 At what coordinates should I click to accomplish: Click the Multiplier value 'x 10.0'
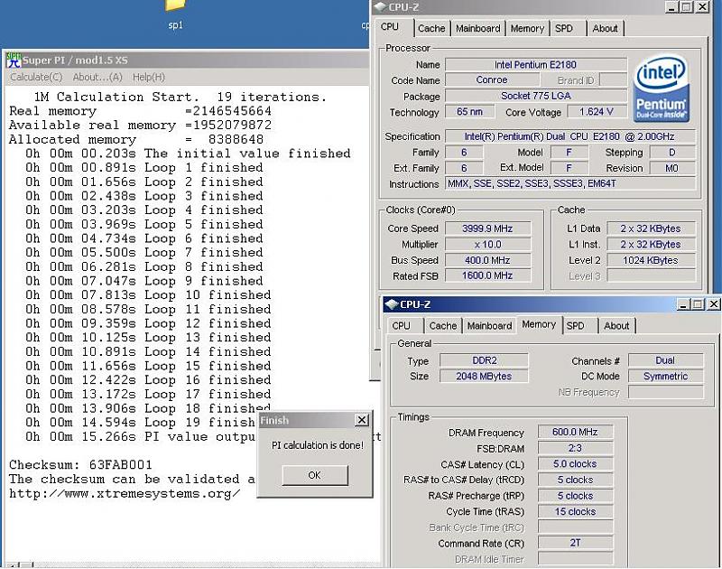pyautogui.click(x=487, y=244)
